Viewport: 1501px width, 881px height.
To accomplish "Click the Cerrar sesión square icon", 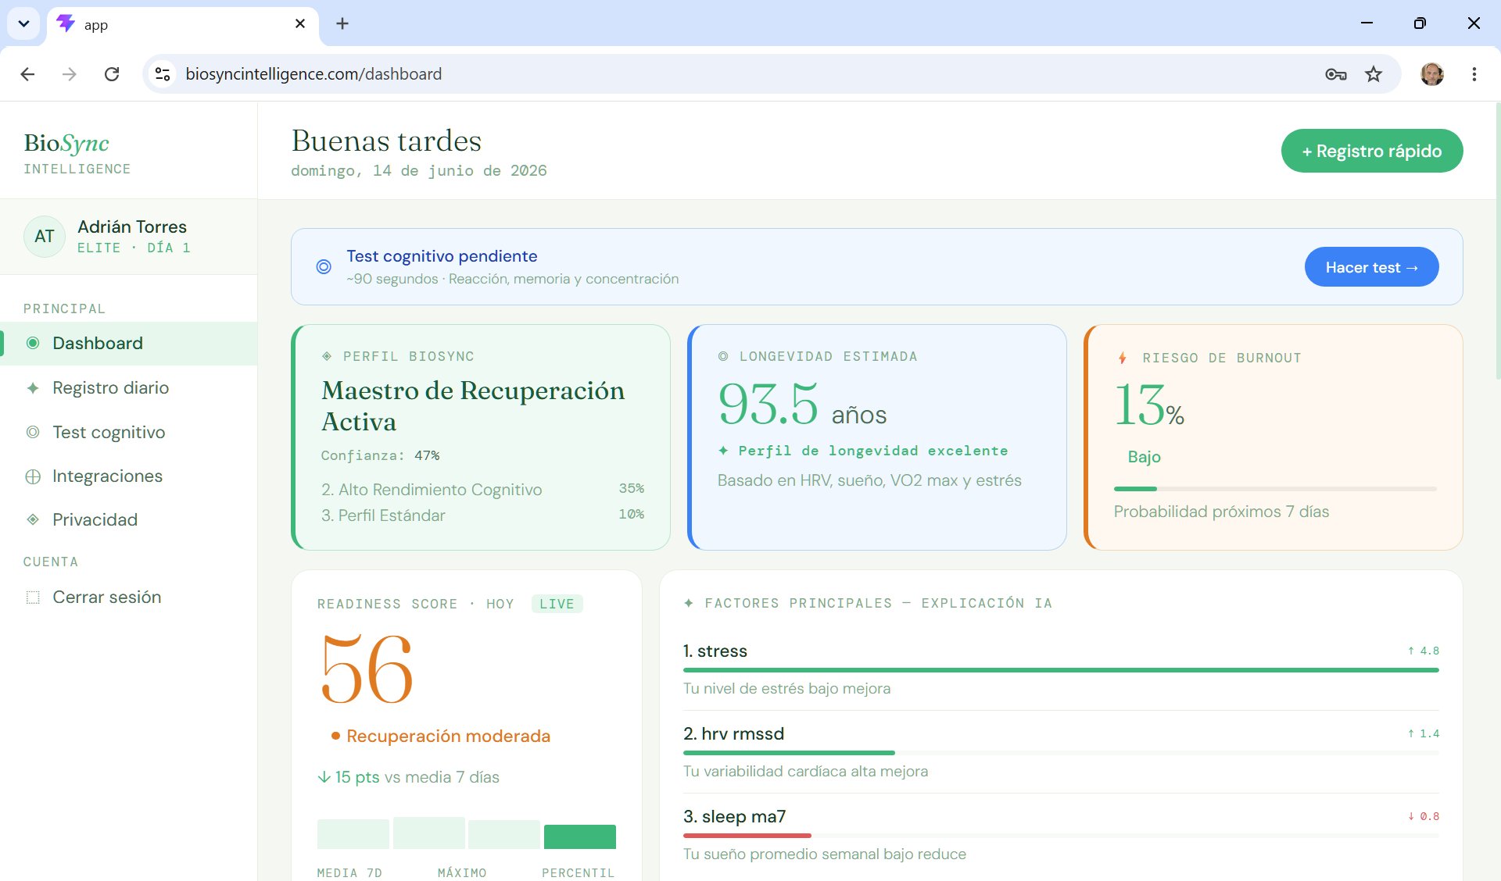I will (x=33, y=597).
